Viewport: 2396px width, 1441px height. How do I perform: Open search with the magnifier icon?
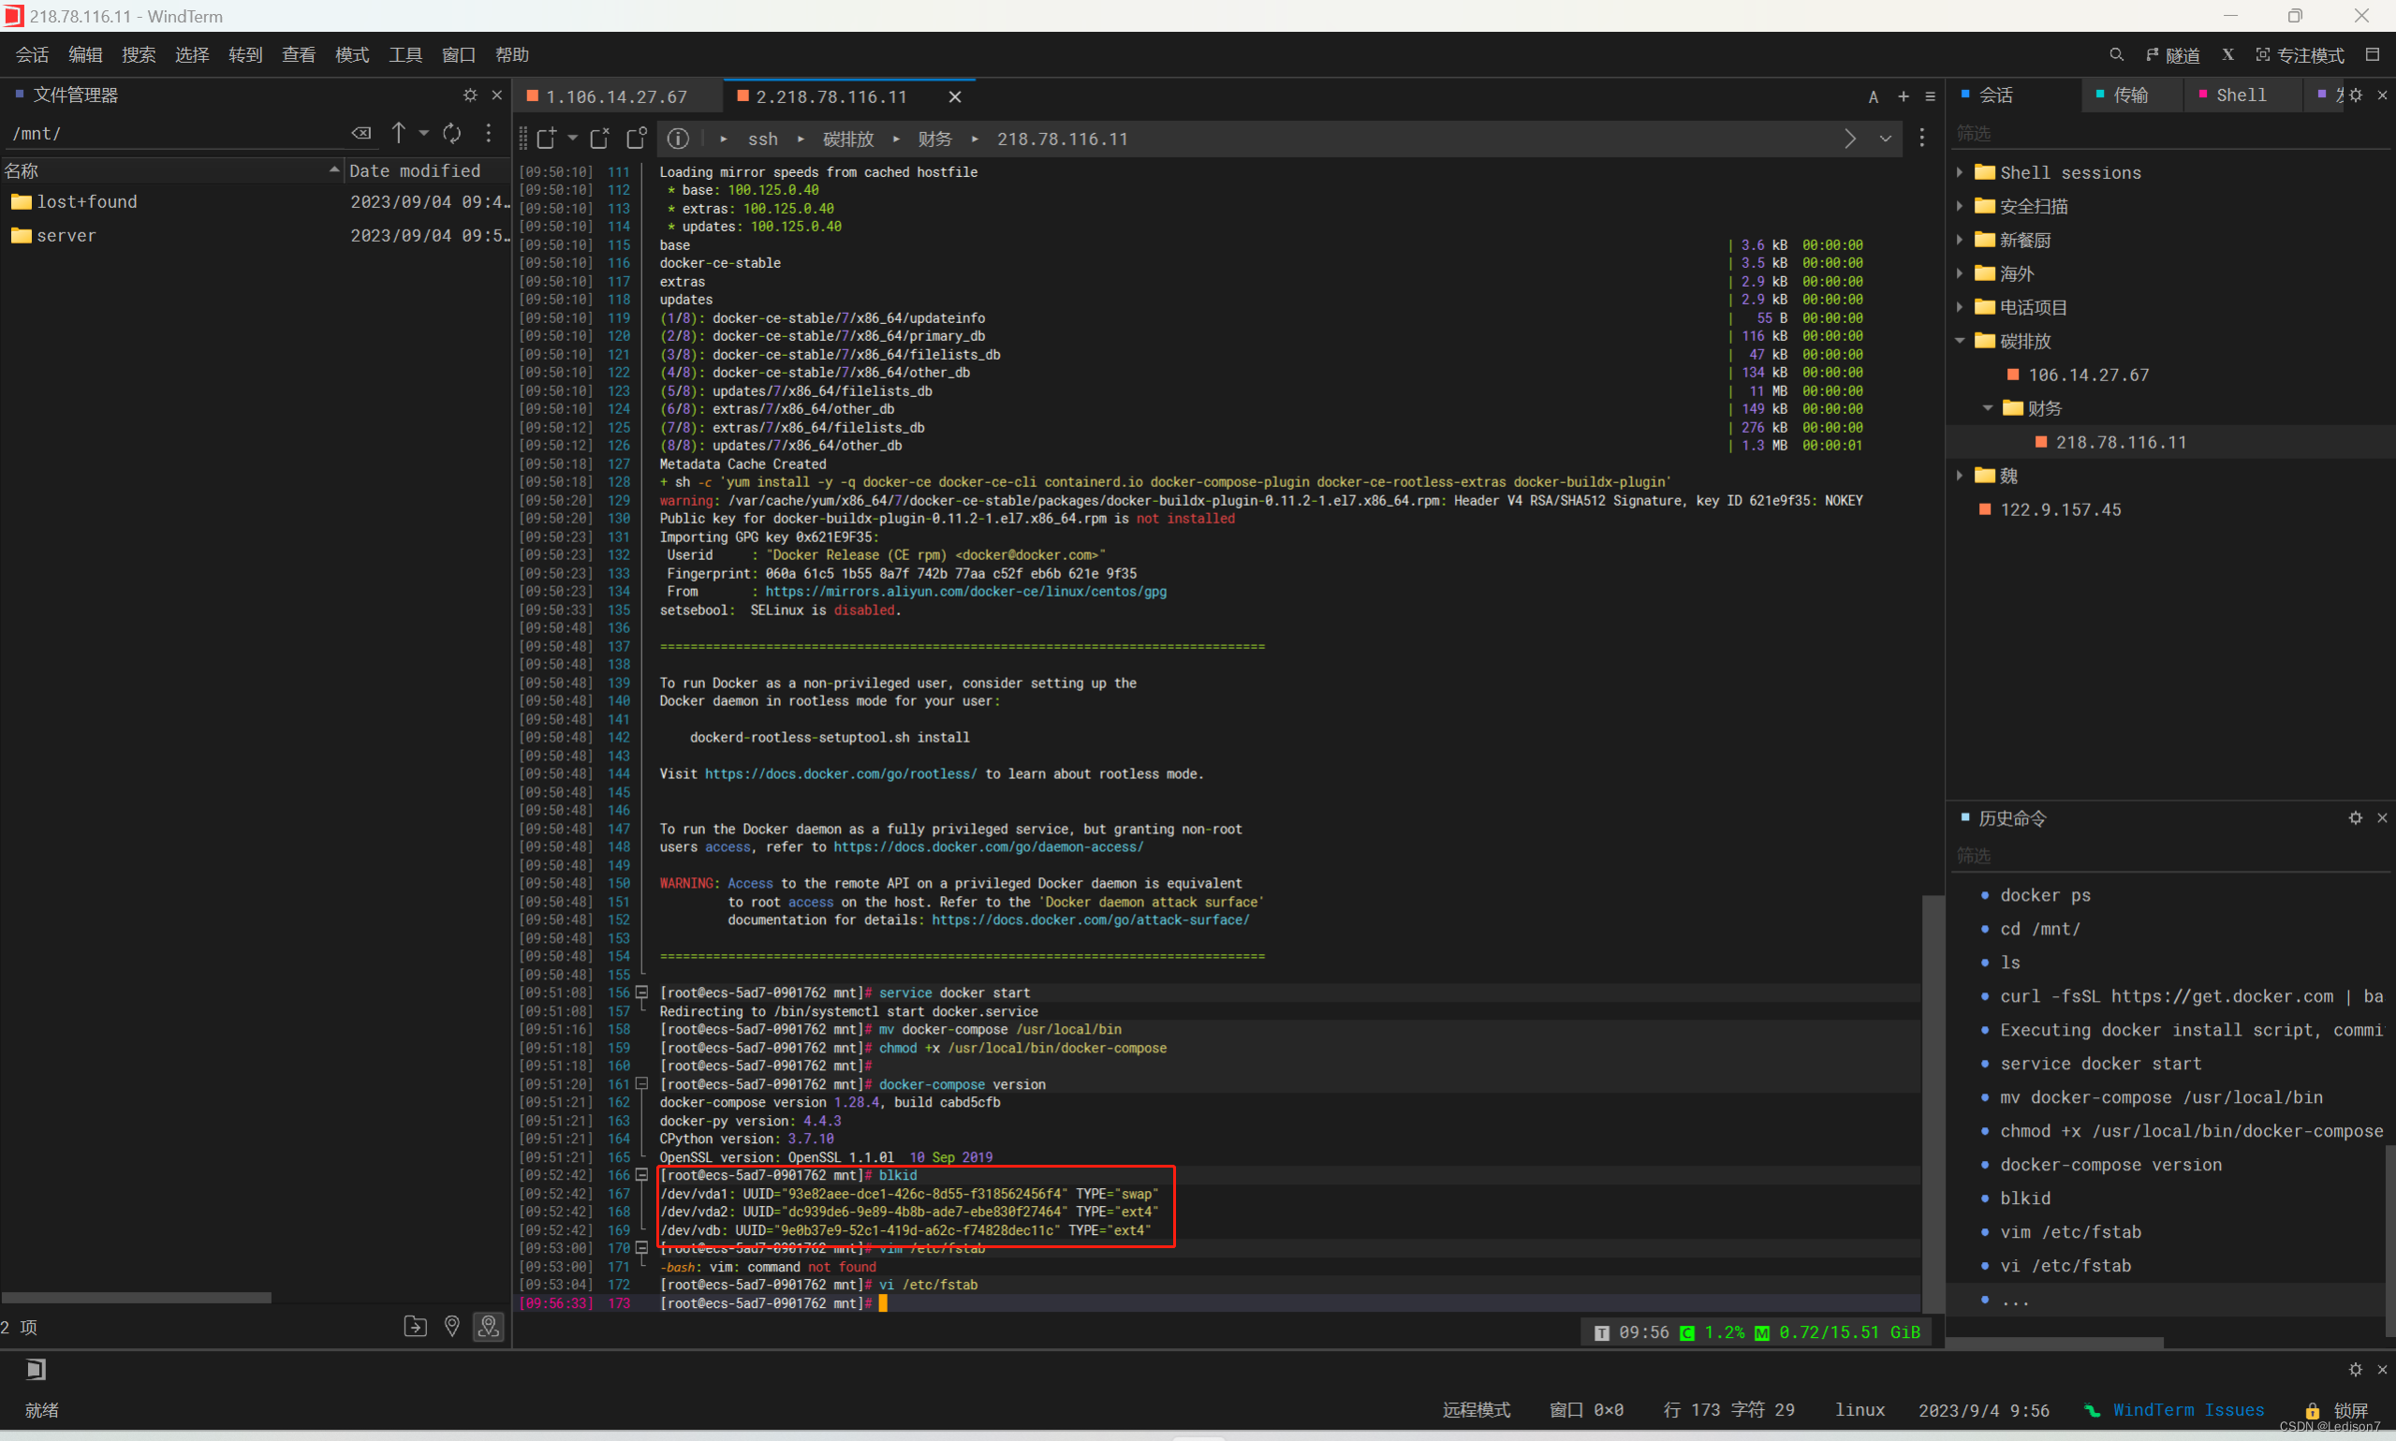click(x=2115, y=54)
